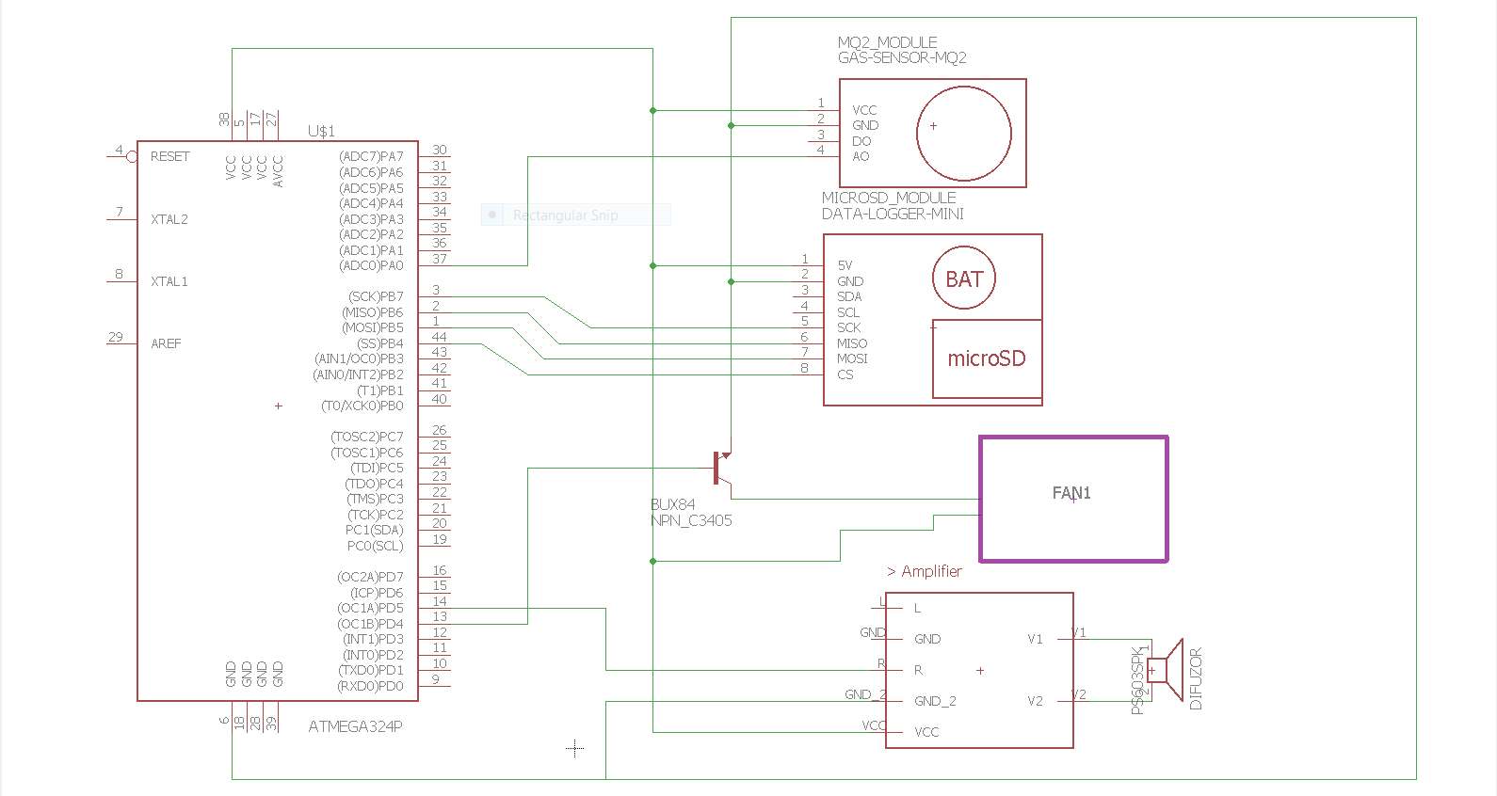Click the SCL pin label on data logger
The height and width of the screenshot is (796, 1497).
coord(848,312)
